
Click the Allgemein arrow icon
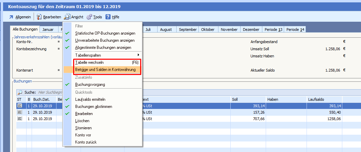[11, 17]
